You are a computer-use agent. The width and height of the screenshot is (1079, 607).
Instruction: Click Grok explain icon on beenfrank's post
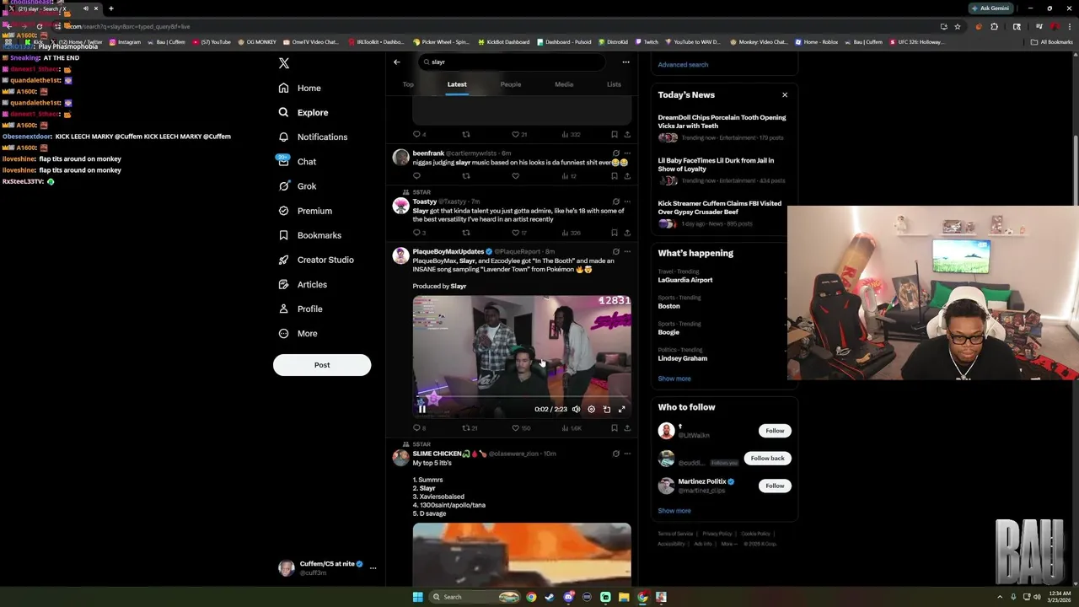point(616,153)
